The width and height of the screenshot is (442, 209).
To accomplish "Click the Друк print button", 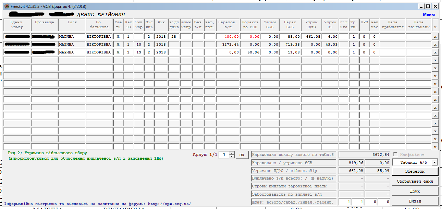I will (x=415, y=191).
